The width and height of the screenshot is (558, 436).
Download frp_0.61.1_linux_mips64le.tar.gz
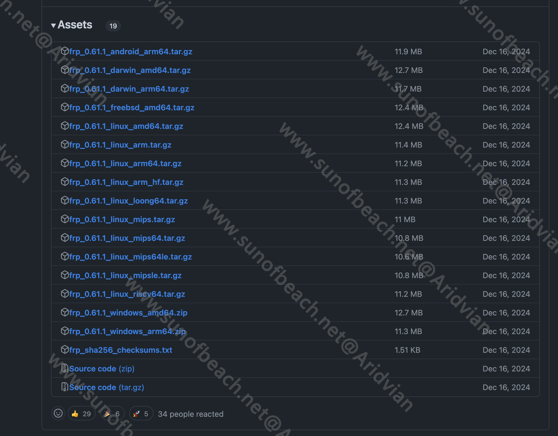[x=130, y=257]
